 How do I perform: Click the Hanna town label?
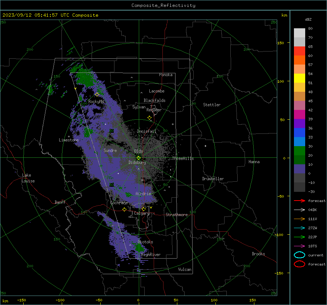254,162
